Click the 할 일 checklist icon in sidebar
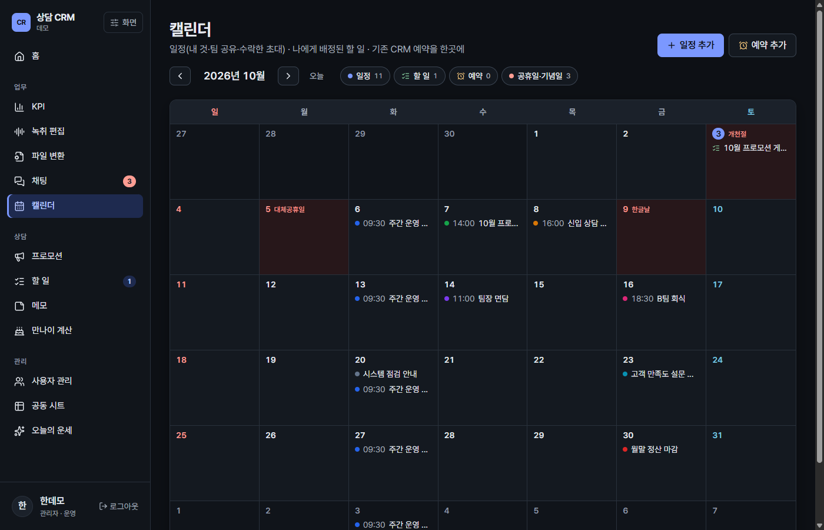The height and width of the screenshot is (530, 824). pyautogui.click(x=19, y=281)
